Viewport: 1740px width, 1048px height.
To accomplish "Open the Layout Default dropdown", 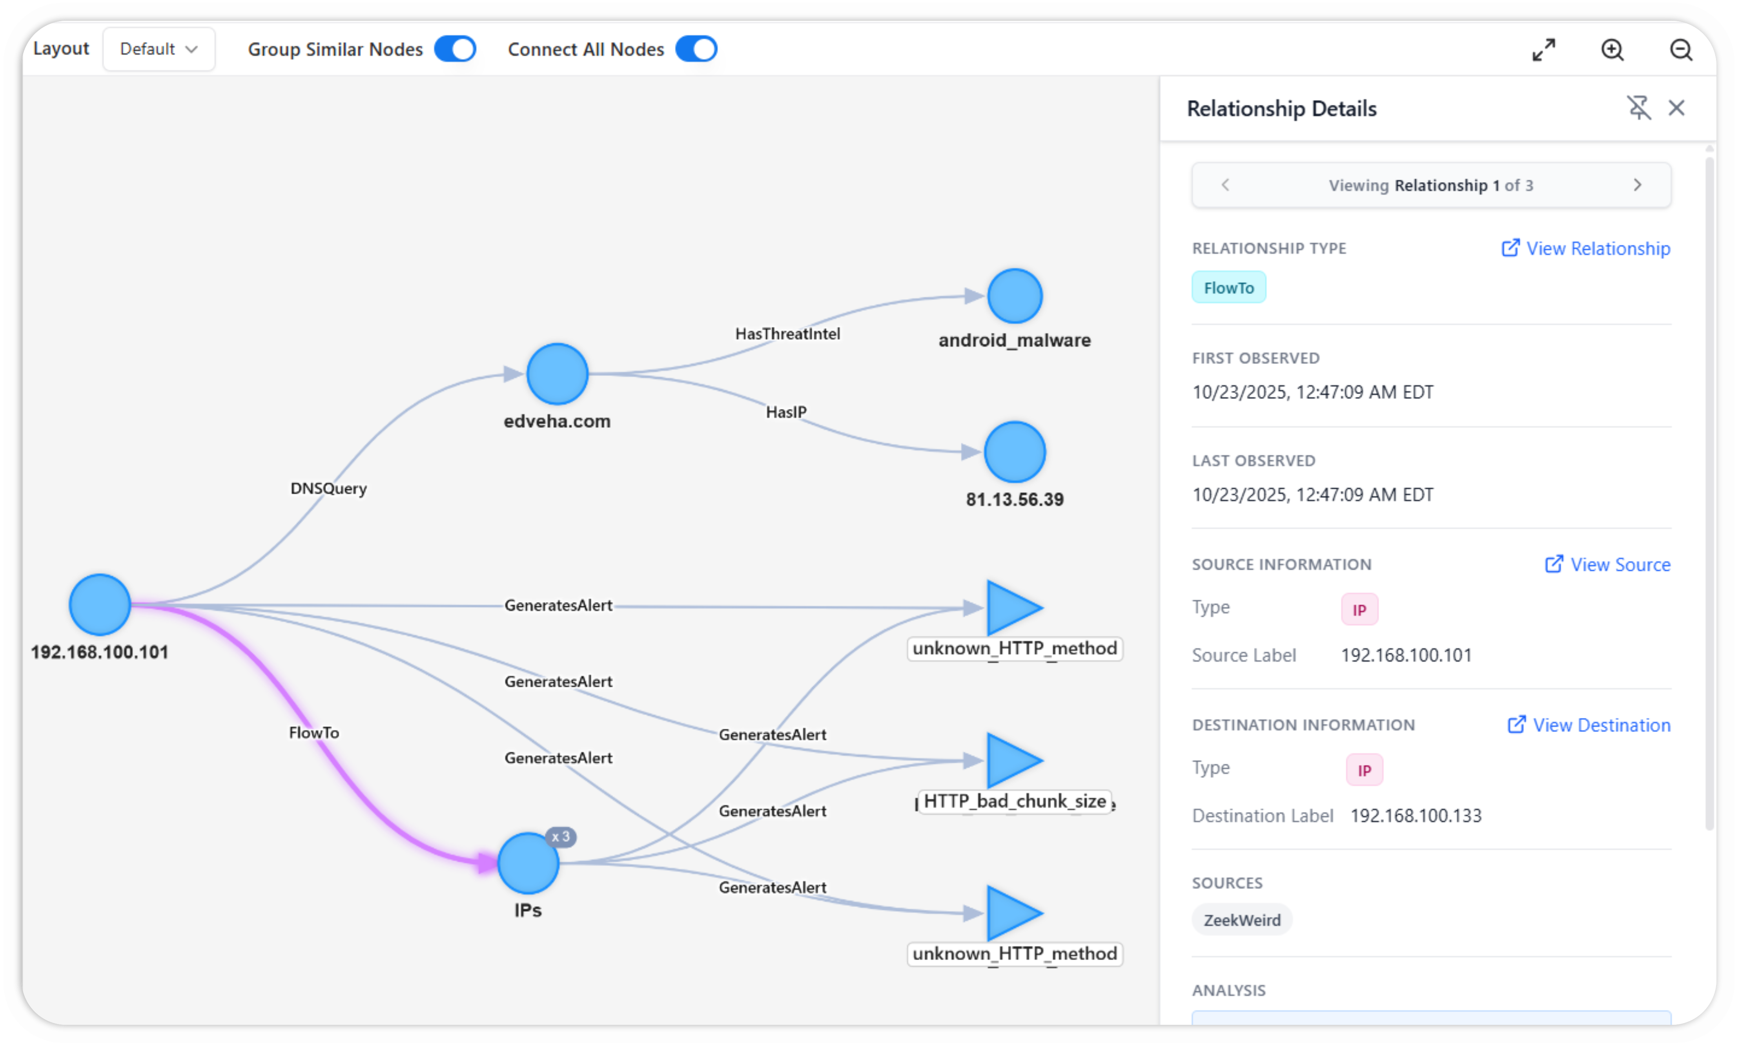I will click(159, 49).
